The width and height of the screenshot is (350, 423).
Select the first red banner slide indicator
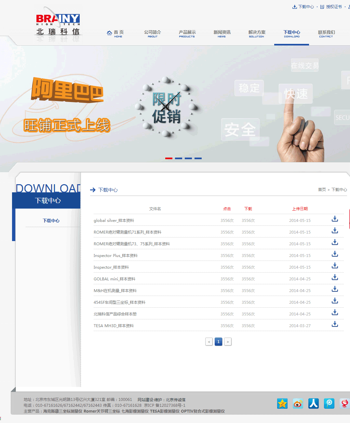[x=169, y=158]
